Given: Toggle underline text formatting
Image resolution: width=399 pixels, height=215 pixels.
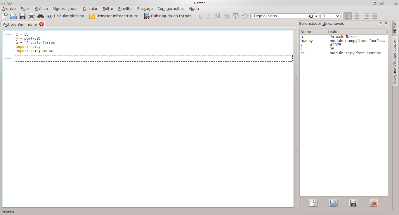Looking at the screenshot, I should (x=218, y=16).
